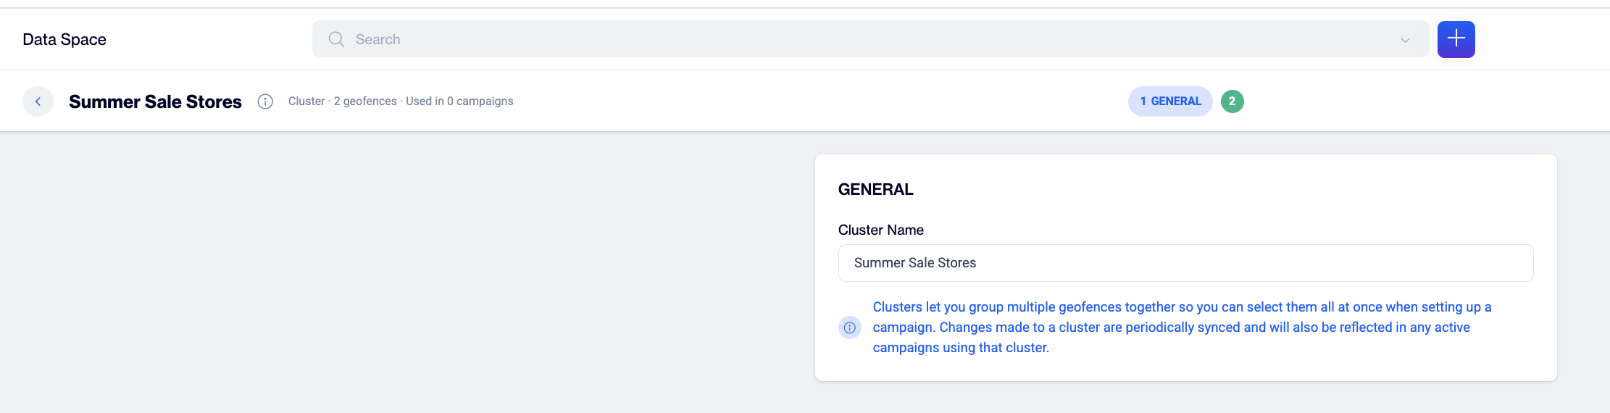The height and width of the screenshot is (413, 1610).
Task: Click the Used in 0 campaigns text
Action: click(x=459, y=101)
